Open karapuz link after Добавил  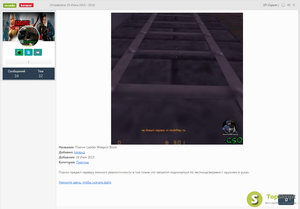click(80, 152)
